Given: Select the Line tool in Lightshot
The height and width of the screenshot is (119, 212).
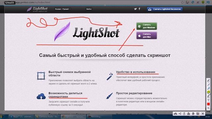Looking at the screenshot, I should [208, 85].
